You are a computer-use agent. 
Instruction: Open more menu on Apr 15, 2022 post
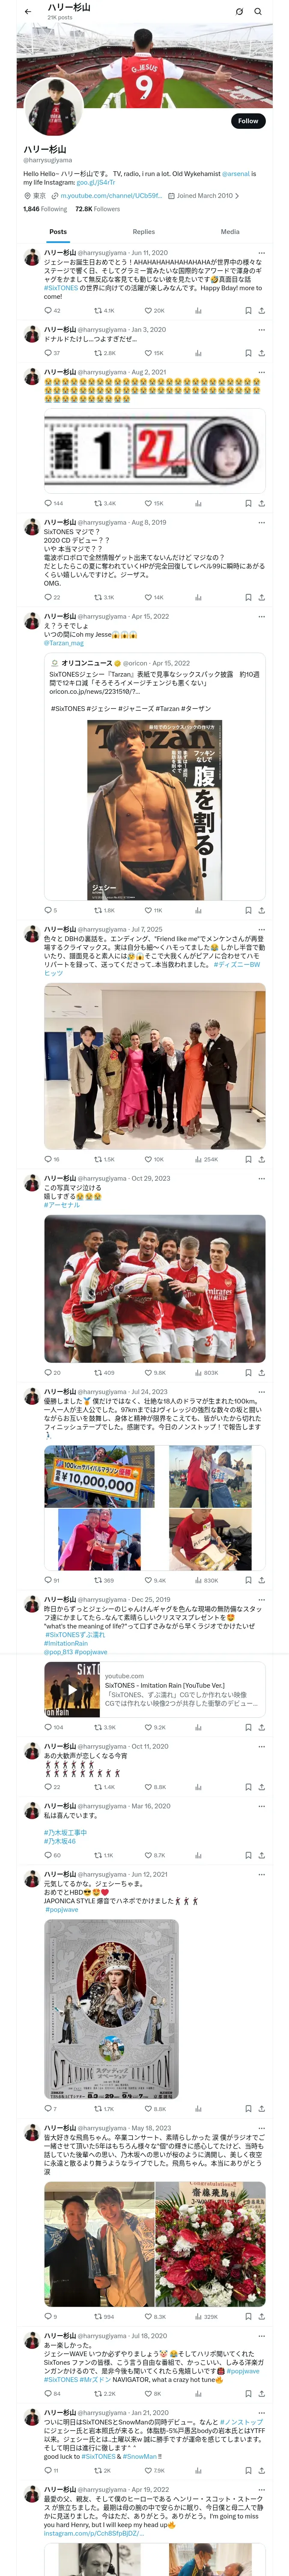[261, 616]
